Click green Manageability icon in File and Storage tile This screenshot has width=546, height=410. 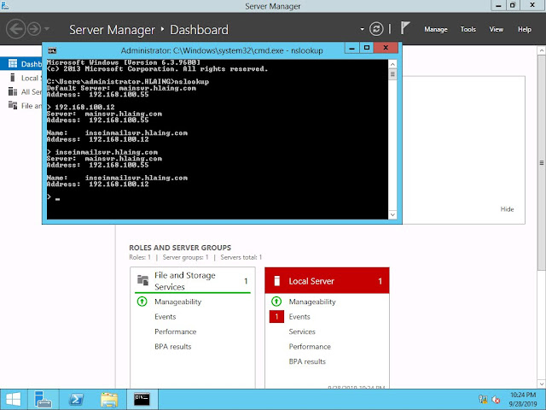point(142,302)
